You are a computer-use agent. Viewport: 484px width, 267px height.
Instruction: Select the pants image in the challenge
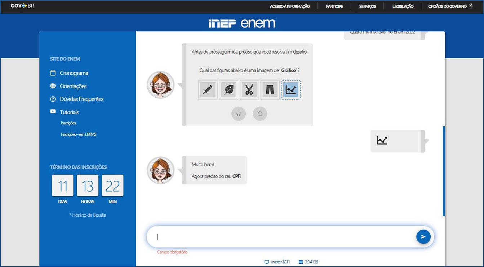[x=270, y=90]
